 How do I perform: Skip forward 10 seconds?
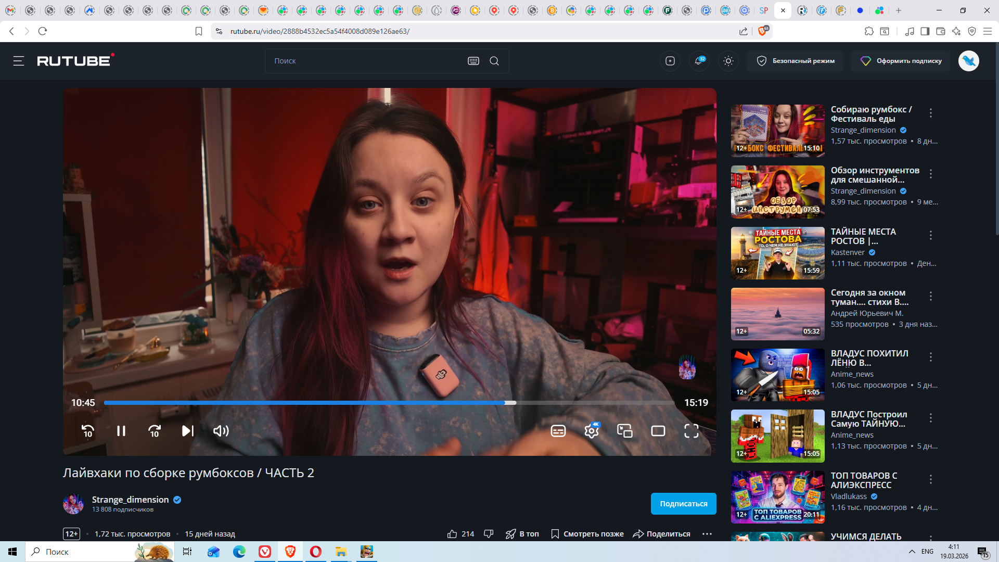click(x=155, y=431)
